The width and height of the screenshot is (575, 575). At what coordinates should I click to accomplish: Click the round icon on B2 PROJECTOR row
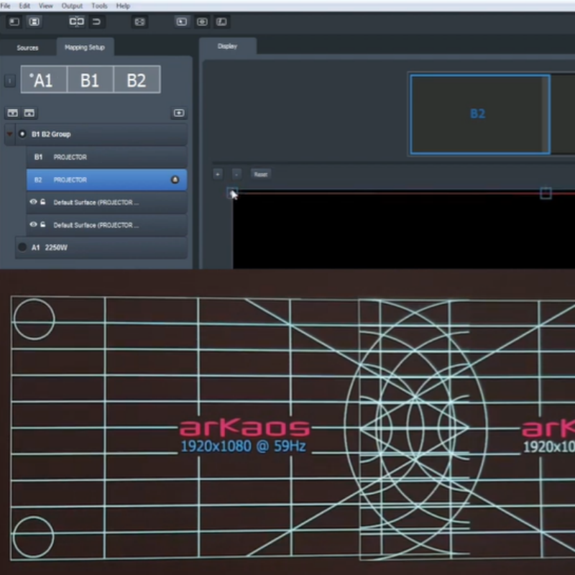(x=175, y=180)
